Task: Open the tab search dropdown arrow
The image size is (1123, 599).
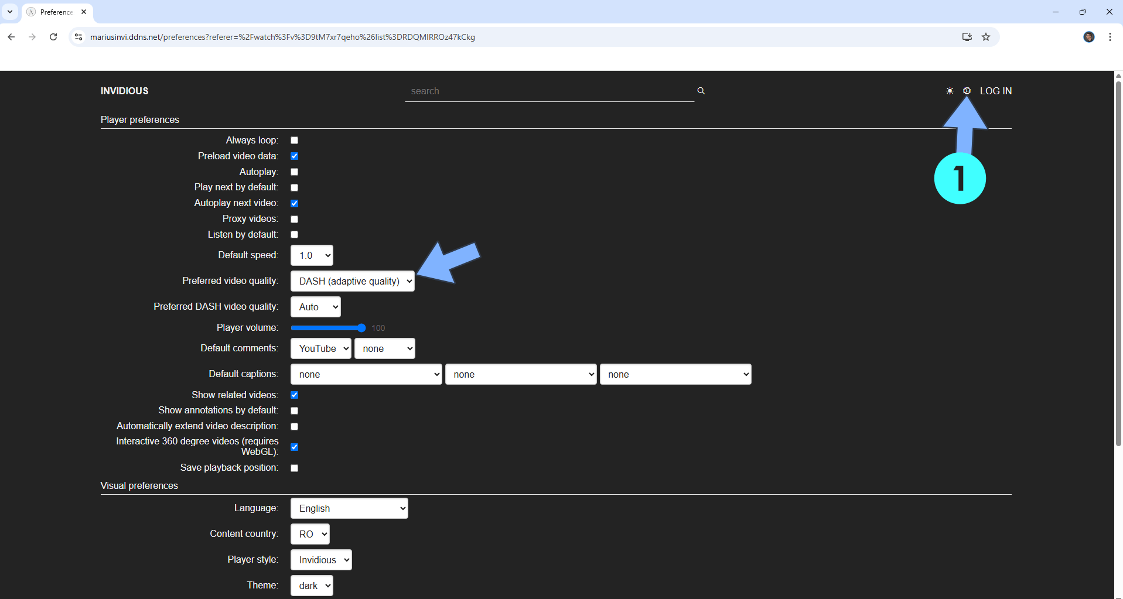Action: [10, 12]
